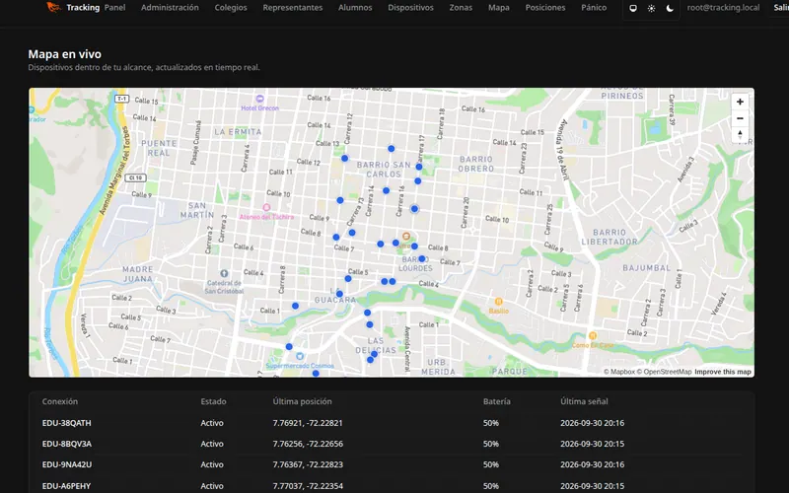Select device marker at the map's bottom edge
The width and height of the screenshot is (789, 493).
click(x=316, y=374)
